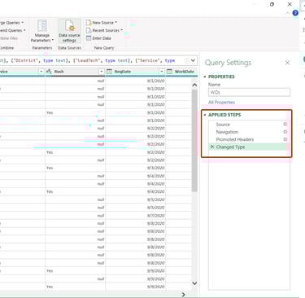Open the Append Queries dropdown
Image resolution: width=305 pixels, height=298 pixels.
[x=24, y=30]
